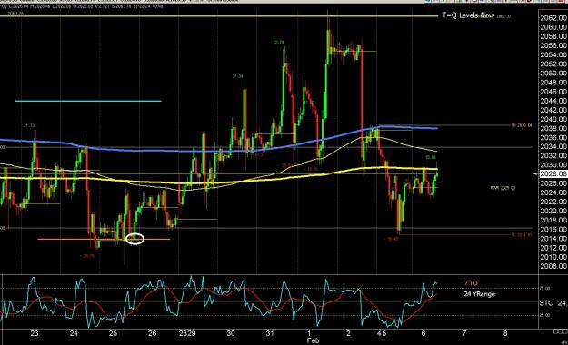This screenshot has height=345, width=568.
Task: Select the yellow T=Q level line at top
Action: [x=219, y=16]
